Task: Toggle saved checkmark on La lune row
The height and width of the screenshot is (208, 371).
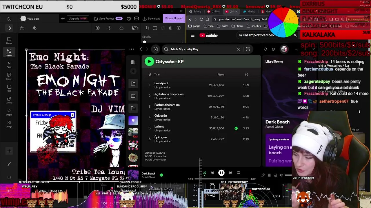Action: click(236, 128)
